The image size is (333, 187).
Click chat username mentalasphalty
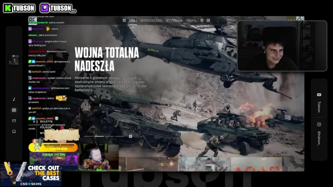(x=41, y=88)
